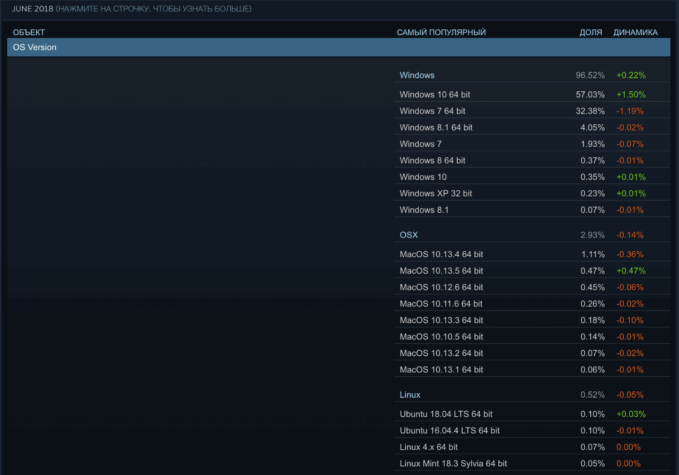Click the -0.07% change value
Image resolution: width=679 pixels, height=475 pixels.
coord(630,144)
